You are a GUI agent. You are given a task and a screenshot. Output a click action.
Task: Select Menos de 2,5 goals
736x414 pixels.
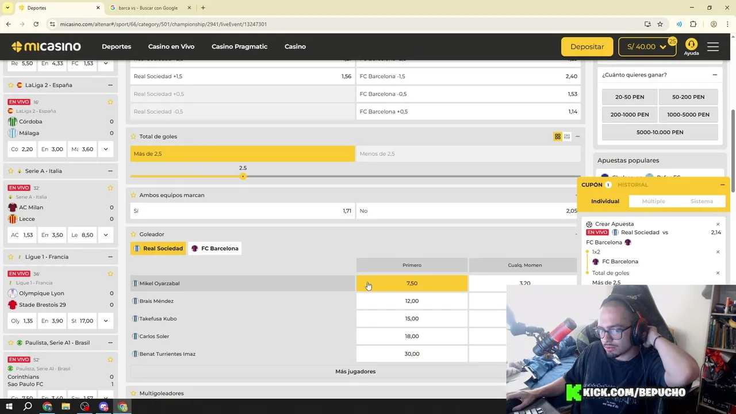[469, 154]
